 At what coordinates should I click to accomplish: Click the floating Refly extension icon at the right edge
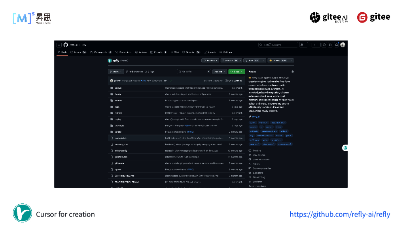(x=345, y=148)
